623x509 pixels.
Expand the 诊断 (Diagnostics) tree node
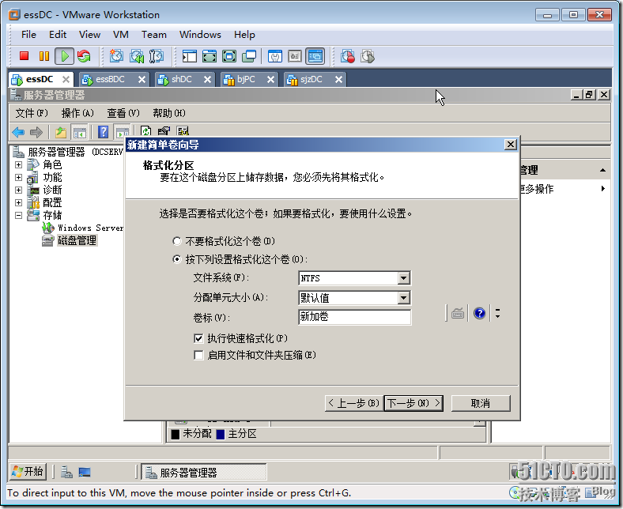pyautogui.click(x=18, y=190)
